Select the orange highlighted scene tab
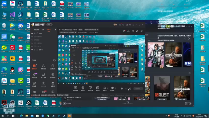The height and width of the screenshot is (118, 209). tap(49, 30)
